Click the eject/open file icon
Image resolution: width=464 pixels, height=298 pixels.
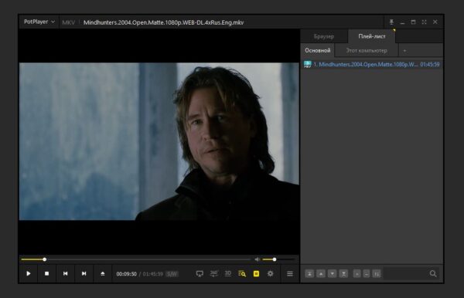pos(103,274)
